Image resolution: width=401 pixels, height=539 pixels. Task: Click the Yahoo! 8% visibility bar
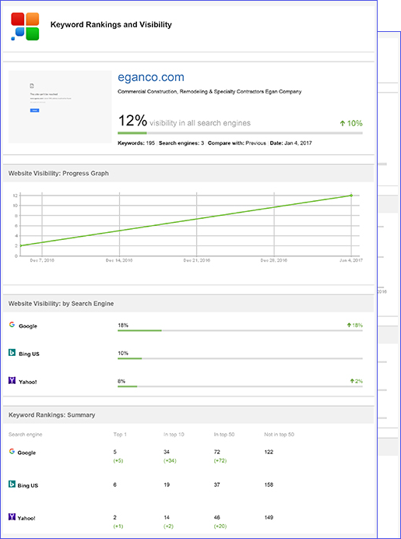[x=240, y=386]
